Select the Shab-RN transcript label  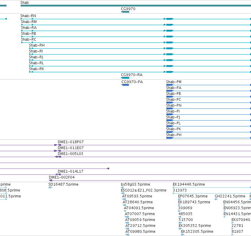pos(28,16)
